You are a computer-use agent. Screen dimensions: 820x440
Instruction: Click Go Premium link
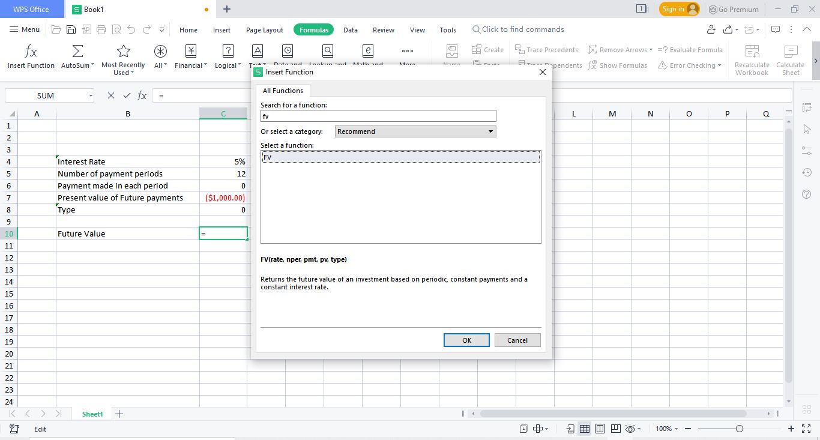click(734, 9)
